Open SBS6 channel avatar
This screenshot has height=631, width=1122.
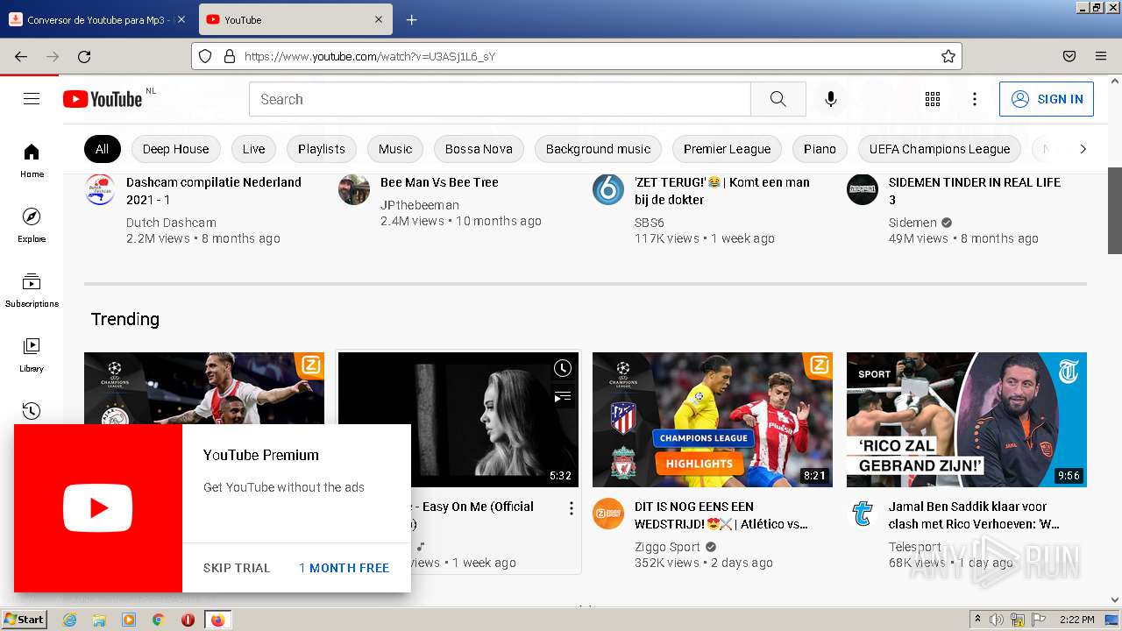coord(608,189)
